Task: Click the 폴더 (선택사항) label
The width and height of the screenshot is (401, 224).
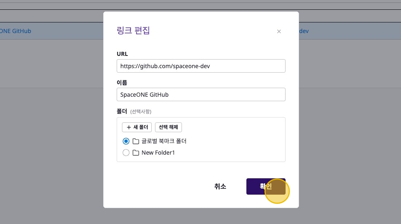Action: tap(133, 111)
